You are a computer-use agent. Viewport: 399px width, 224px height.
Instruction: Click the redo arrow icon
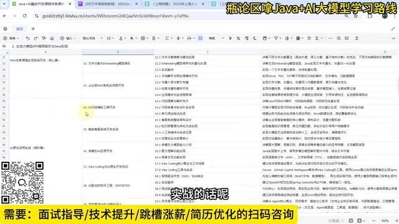[x=36, y=39]
